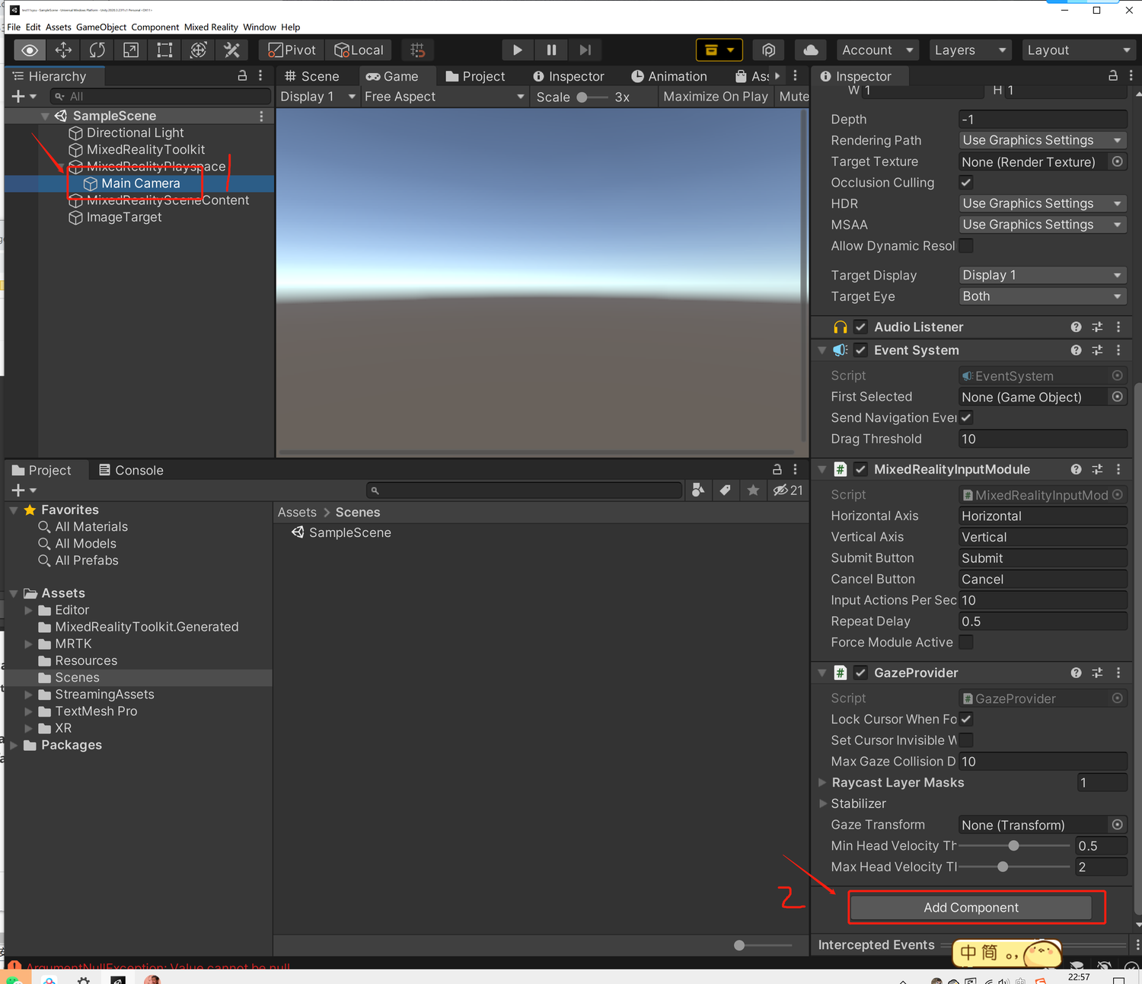
Task: Open Layers dropdown
Action: coord(970,50)
